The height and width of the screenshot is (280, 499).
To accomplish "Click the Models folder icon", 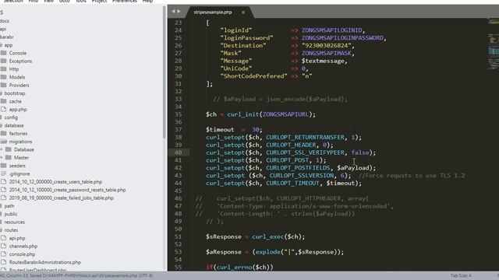I will point(3,77).
